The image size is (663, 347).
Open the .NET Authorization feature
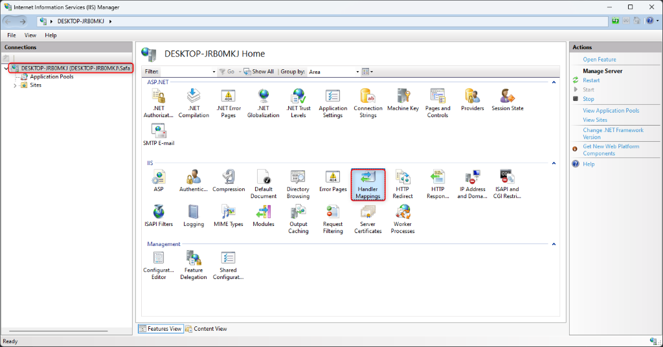[x=159, y=103]
